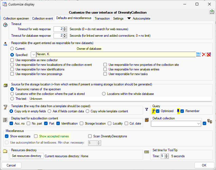Open the Specified responsible dropdown arrow
Image resolution: width=216 pixels, height=170 pixels.
click(x=33, y=55)
